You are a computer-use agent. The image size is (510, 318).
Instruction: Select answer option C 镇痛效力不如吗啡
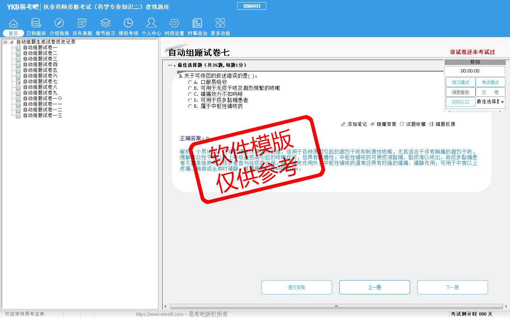coord(190,94)
